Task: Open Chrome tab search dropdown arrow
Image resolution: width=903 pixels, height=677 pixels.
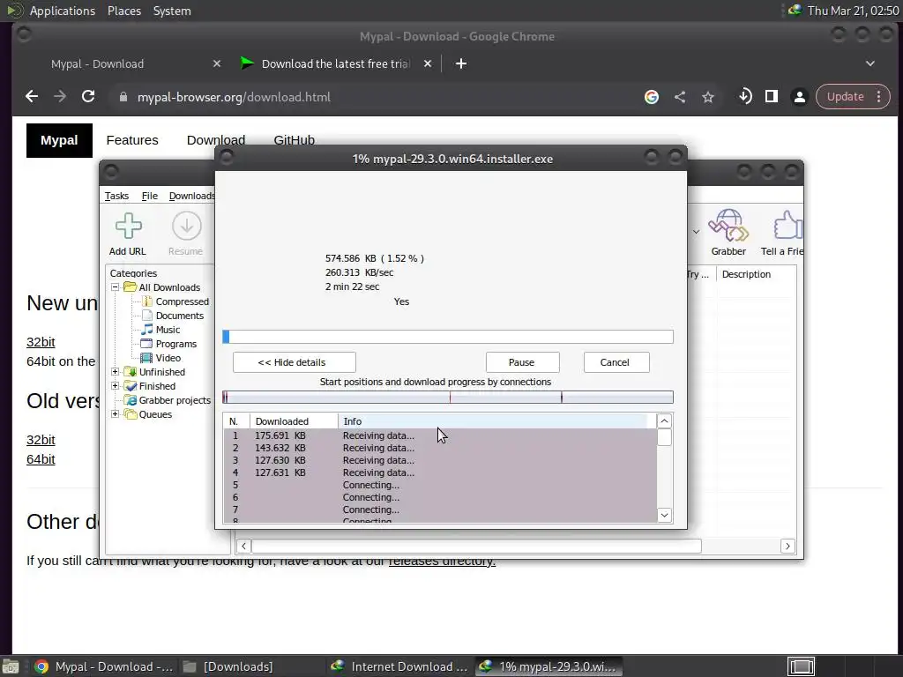Action: (870, 63)
